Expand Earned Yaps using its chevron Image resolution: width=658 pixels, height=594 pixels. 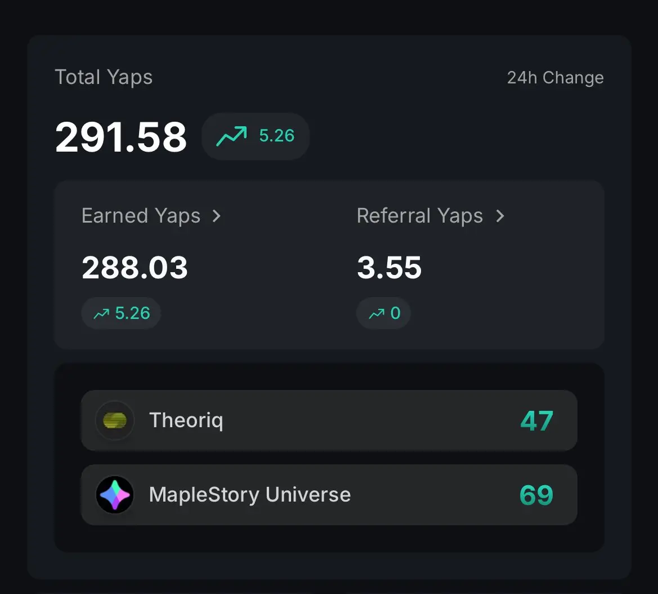tap(217, 216)
